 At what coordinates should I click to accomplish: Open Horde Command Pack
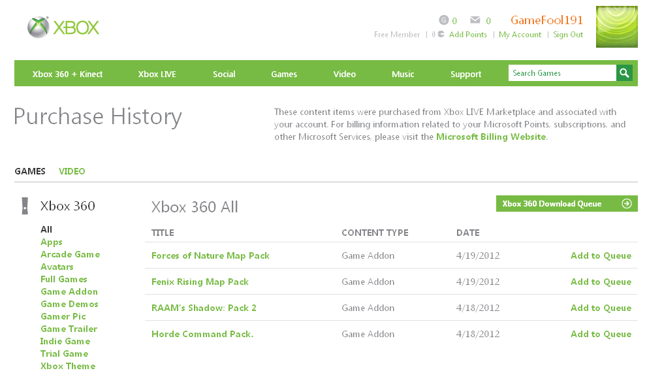[x=202, y=334]
